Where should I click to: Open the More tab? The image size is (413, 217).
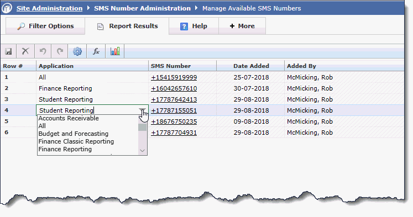[x=242, y=26]
